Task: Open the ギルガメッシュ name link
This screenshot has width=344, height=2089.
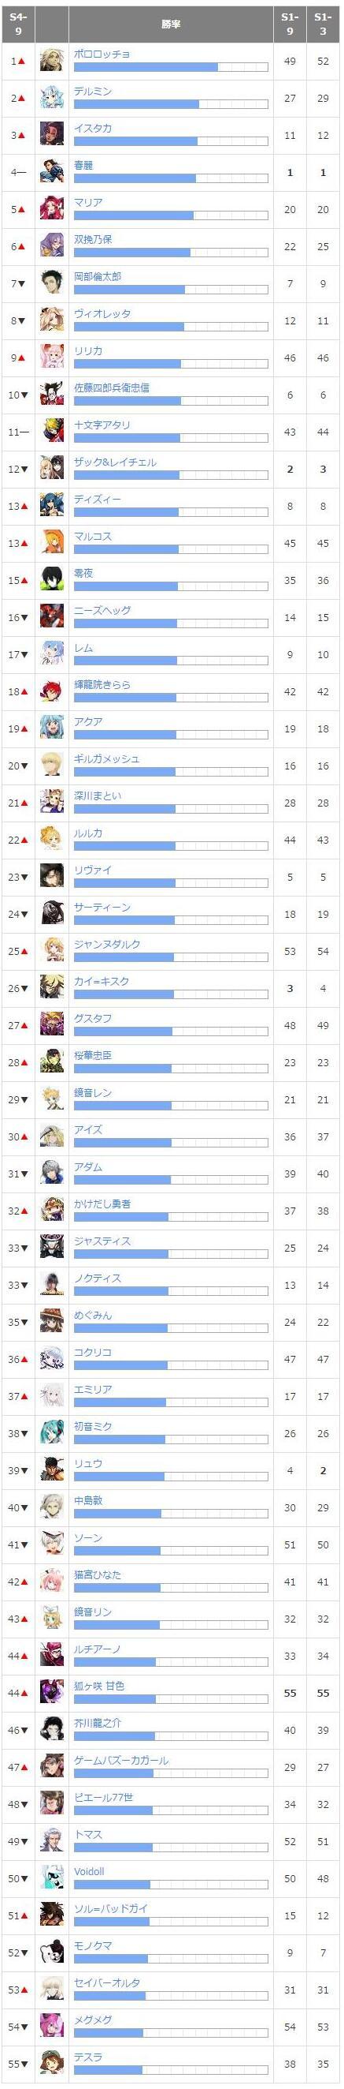Action: (x=107, y=758)
